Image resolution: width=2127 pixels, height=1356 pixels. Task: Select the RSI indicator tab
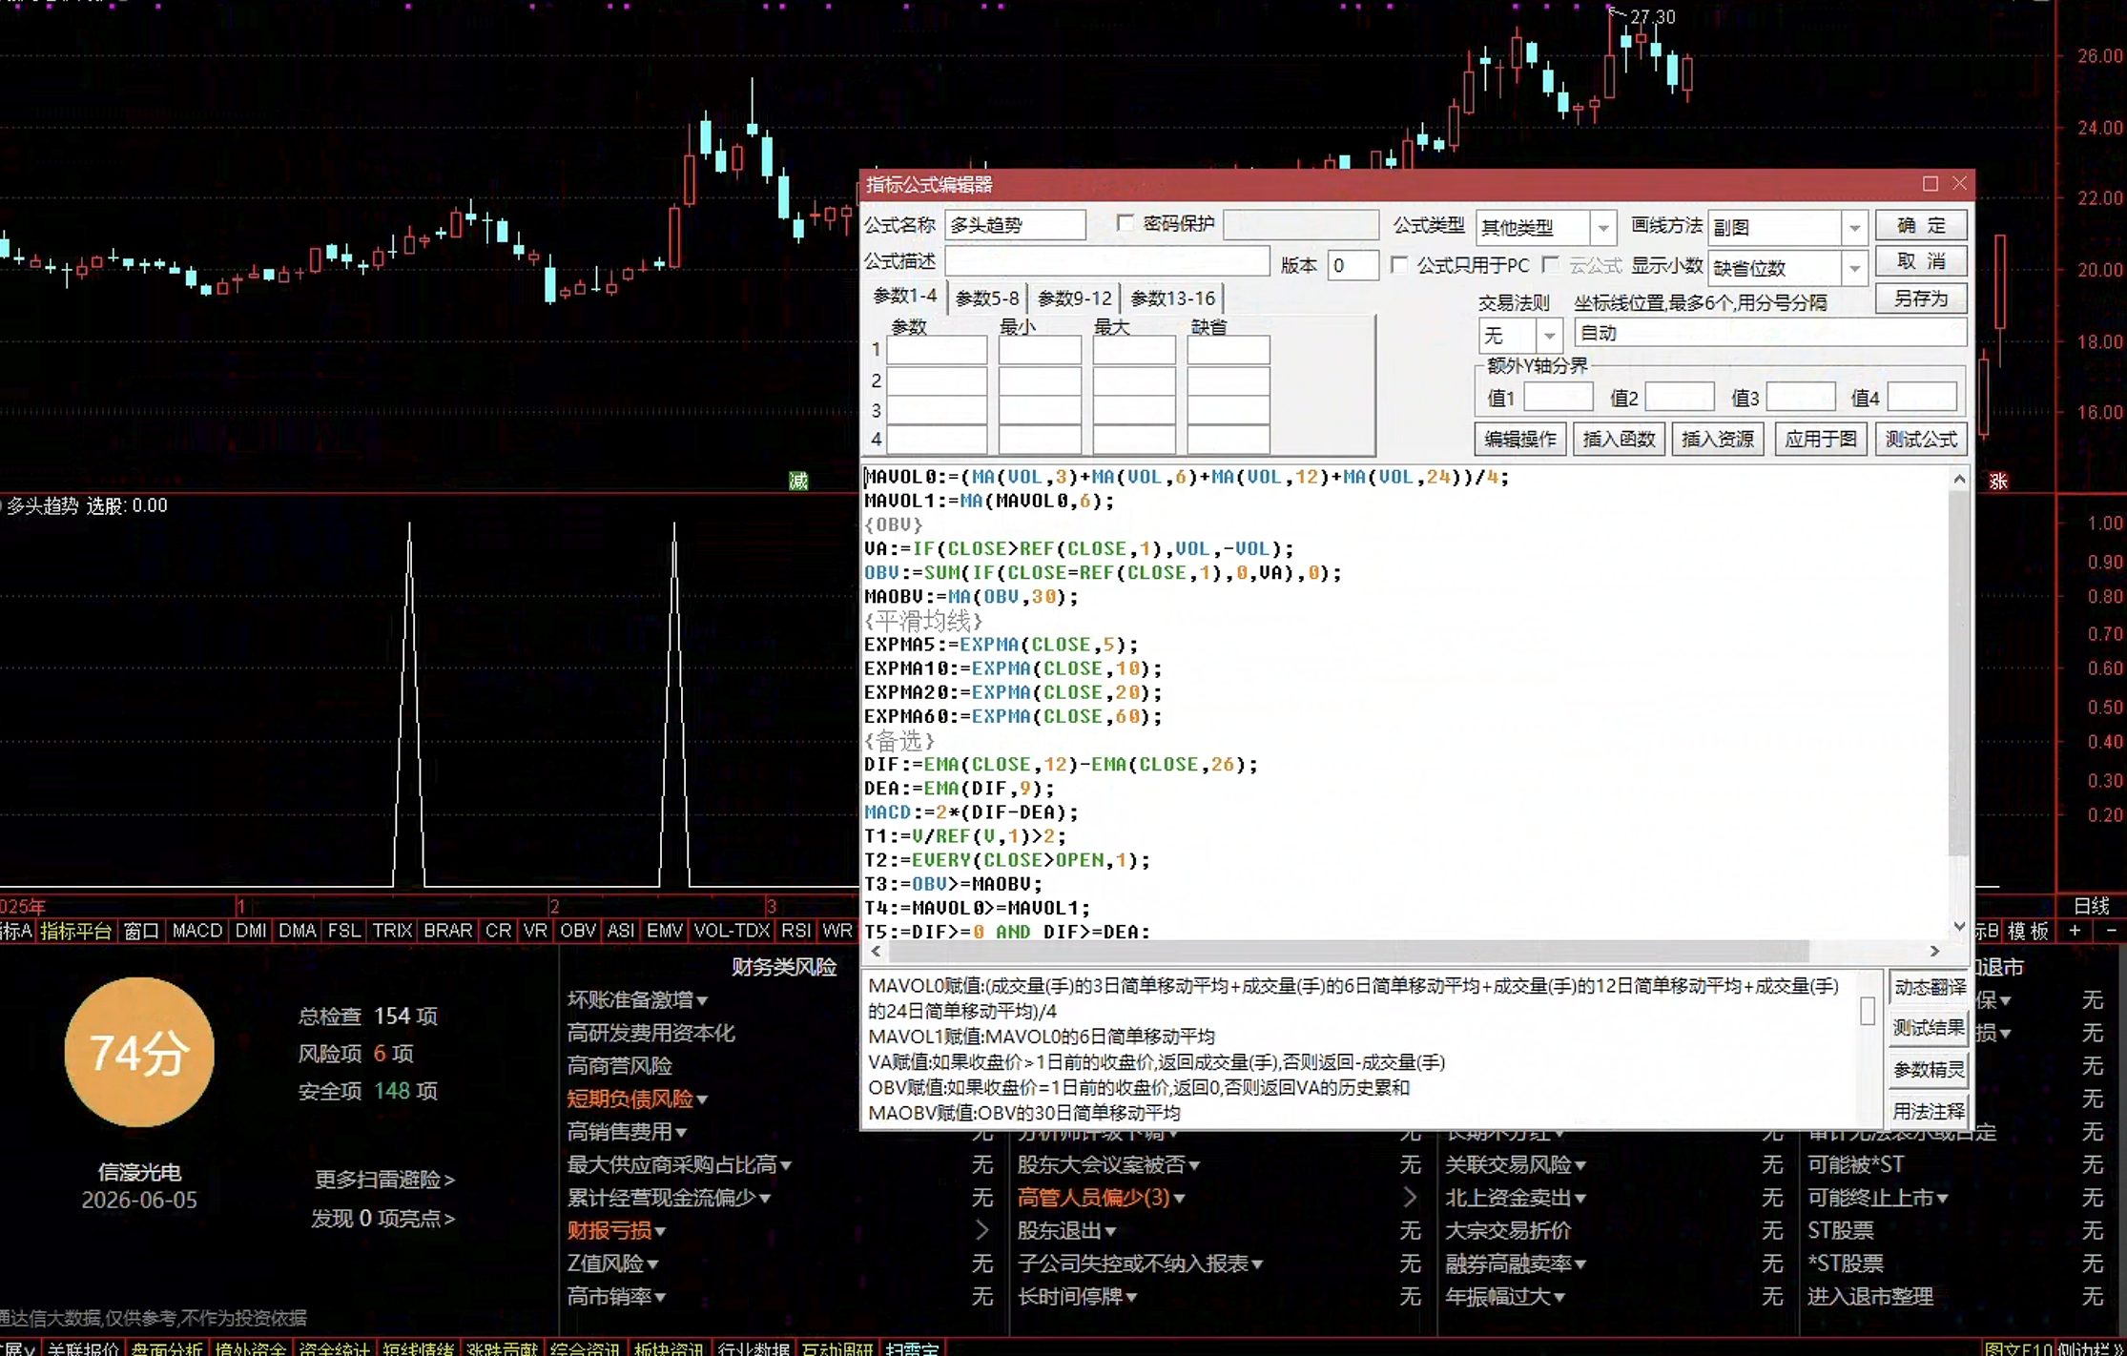795,931
